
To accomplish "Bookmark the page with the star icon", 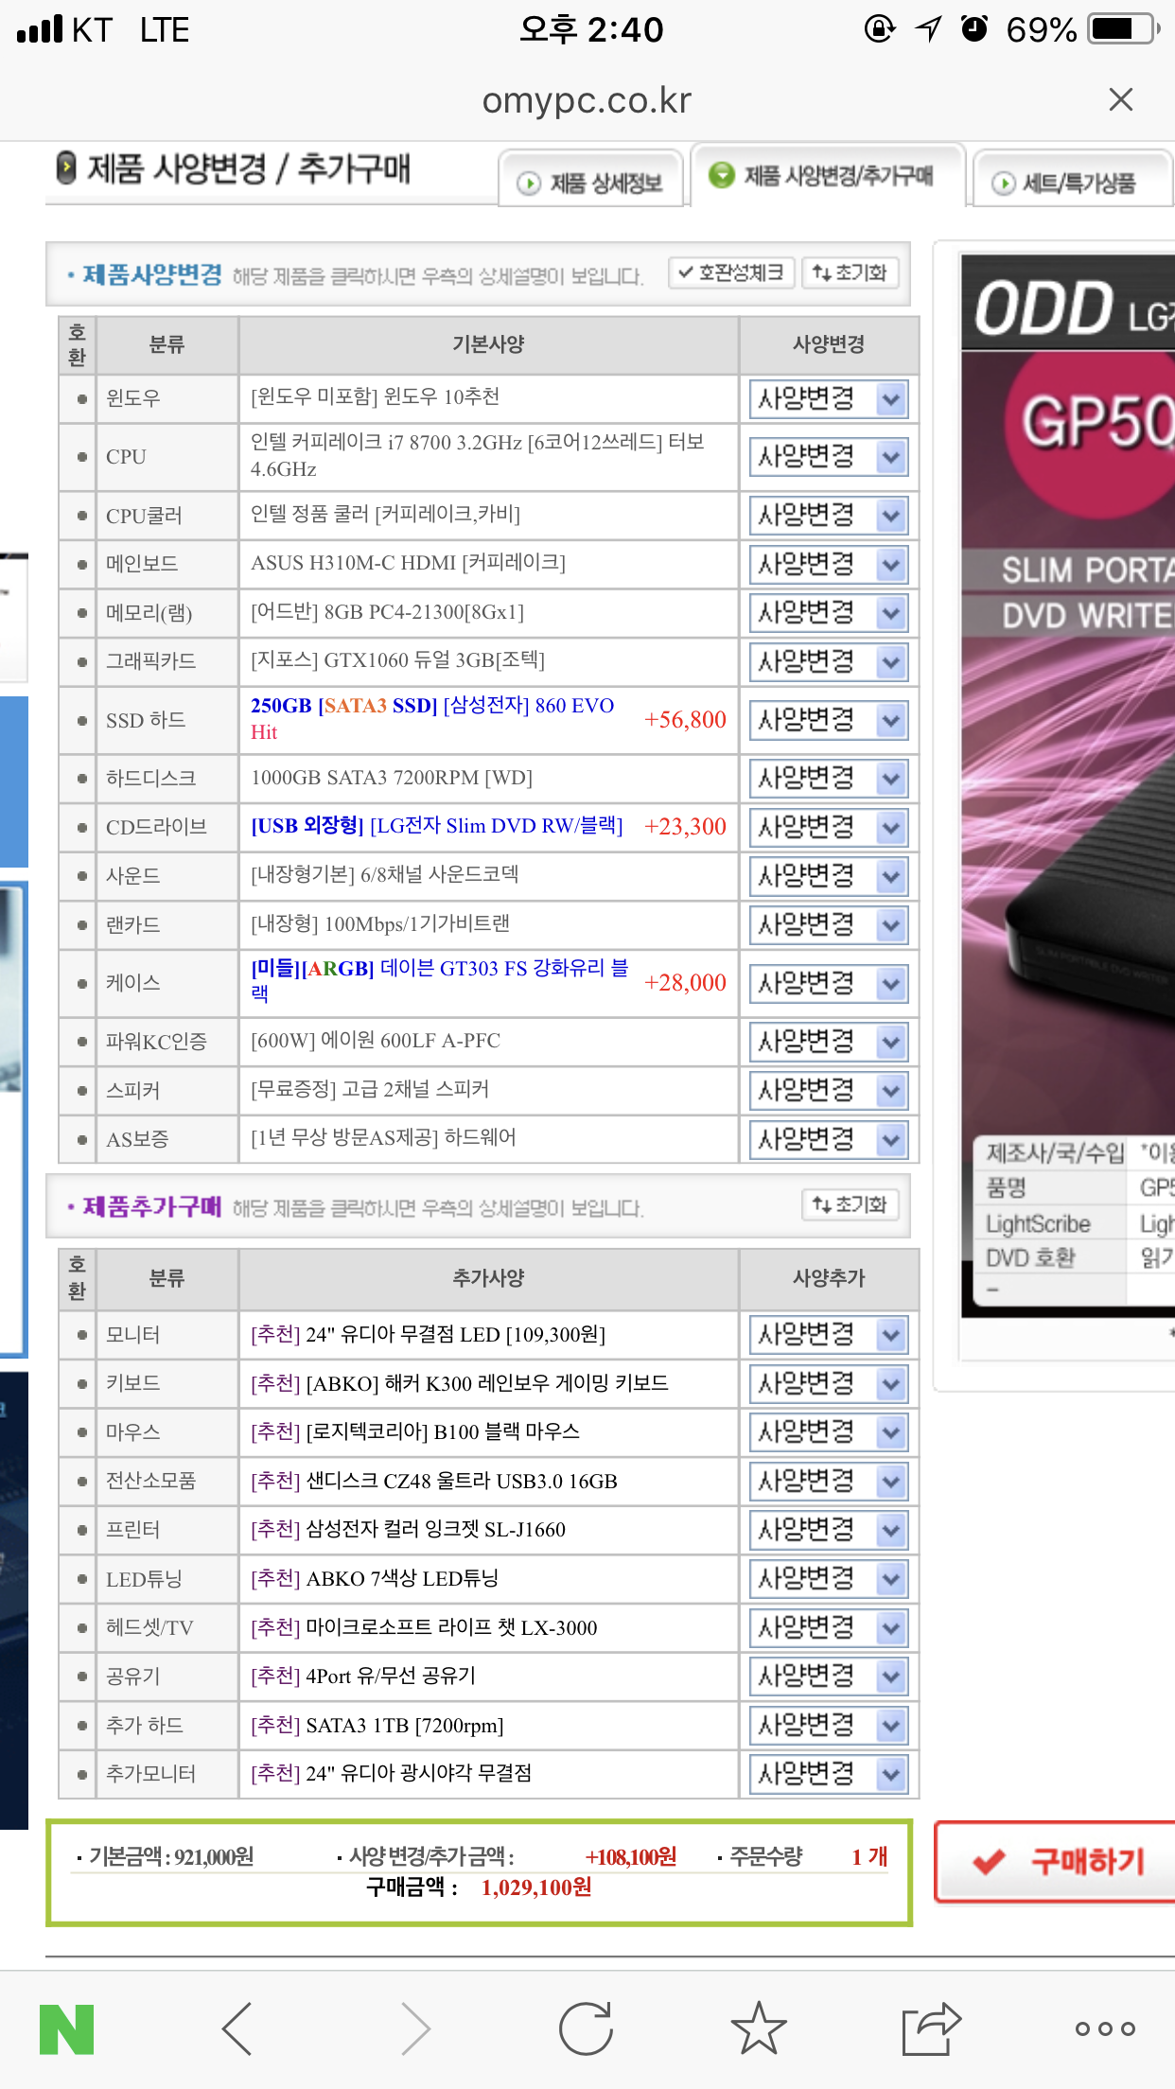I will (x=759, y=2028).
